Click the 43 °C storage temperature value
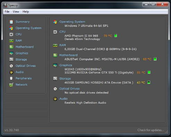This screenshot has width=171, height=137. pos(141,82)
